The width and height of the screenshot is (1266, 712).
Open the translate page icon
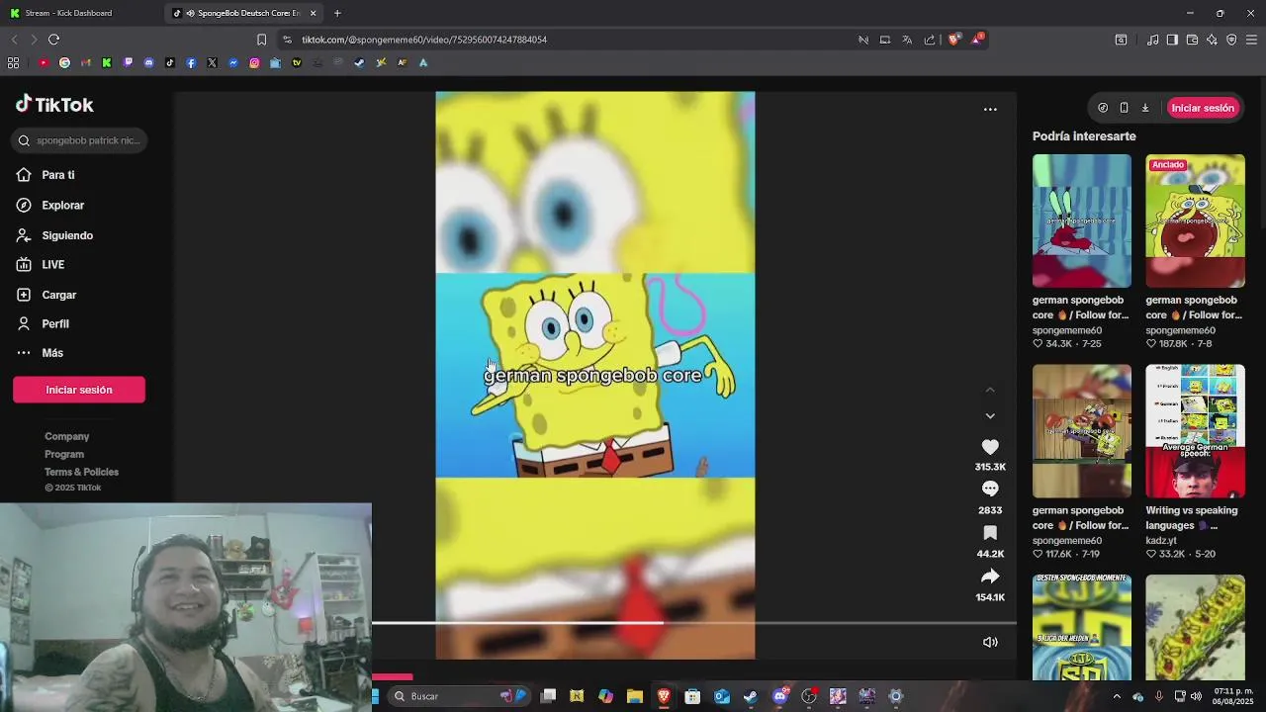coord(907,40)
